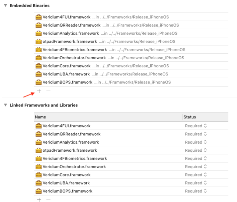The image size is (237, 202).
Task: Click toolbox icon of linked VeridiumQRReader.framework
Action: pos(38,134)
